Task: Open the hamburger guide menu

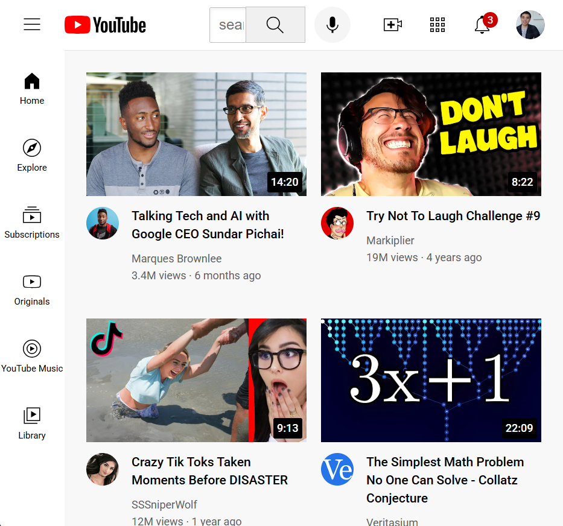Action: 32,24
